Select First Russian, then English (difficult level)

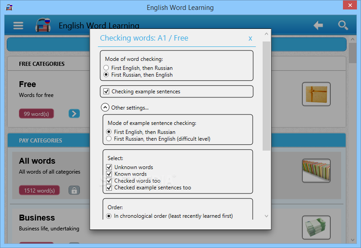click(109, 138)
